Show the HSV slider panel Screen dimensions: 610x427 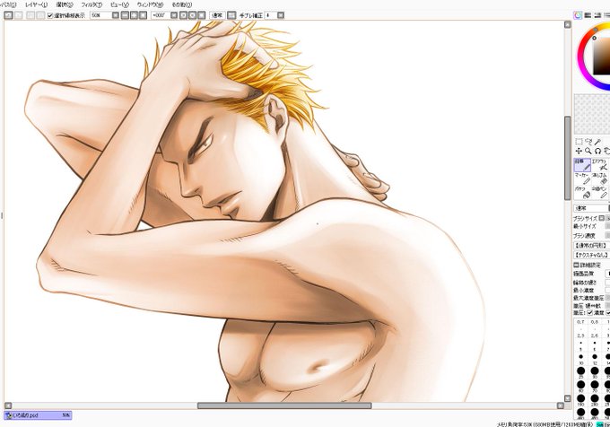coord(597,15)
